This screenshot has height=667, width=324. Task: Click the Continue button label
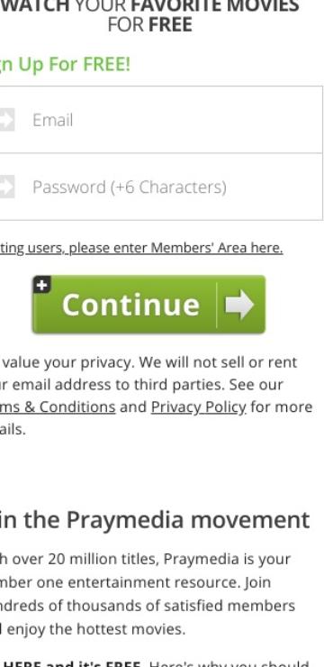coord(130,305)
